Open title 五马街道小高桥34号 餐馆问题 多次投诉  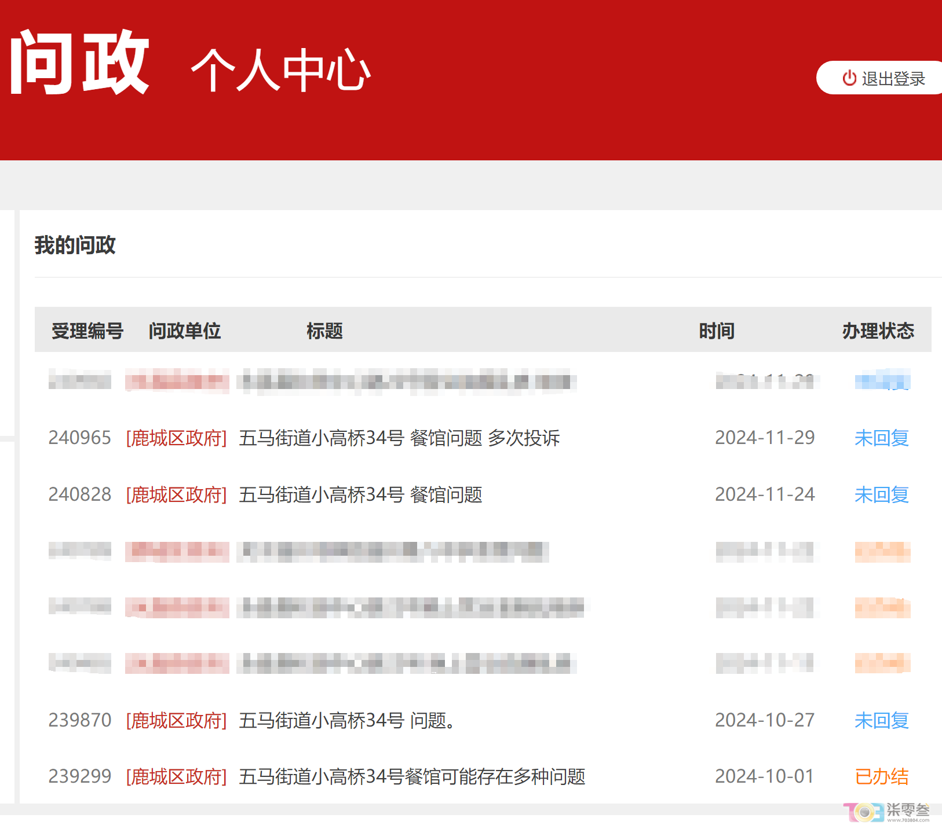tap(399, 438)
